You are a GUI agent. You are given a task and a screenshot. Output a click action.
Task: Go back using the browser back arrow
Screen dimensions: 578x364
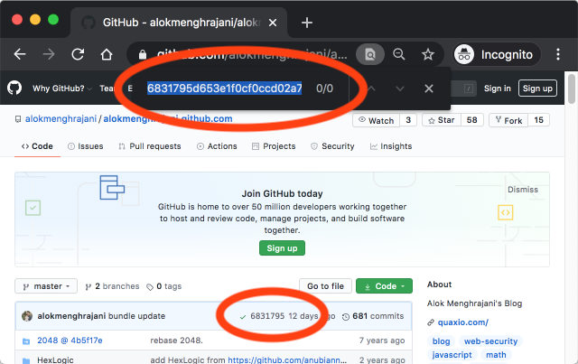coord(20,54)
